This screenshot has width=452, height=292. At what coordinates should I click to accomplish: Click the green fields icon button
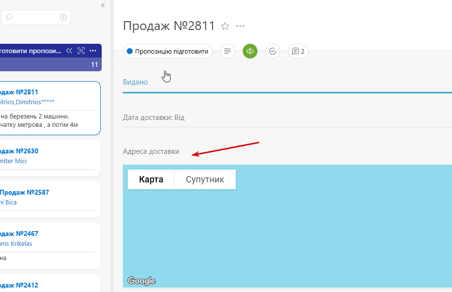(x=250, y=51)
